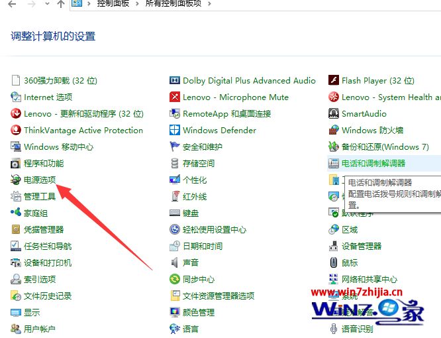
Task: Click the 设备和打印机 icon
Action: (x=16, y=262)
